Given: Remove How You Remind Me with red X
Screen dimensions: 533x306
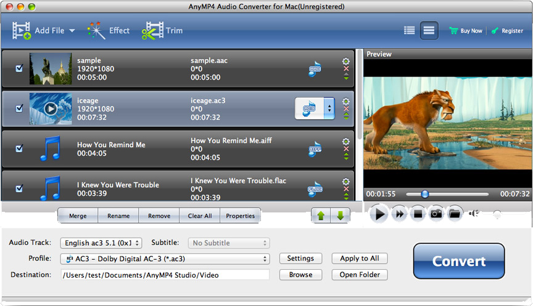Looking at the screenshot, I should click(x=346, y=149).
